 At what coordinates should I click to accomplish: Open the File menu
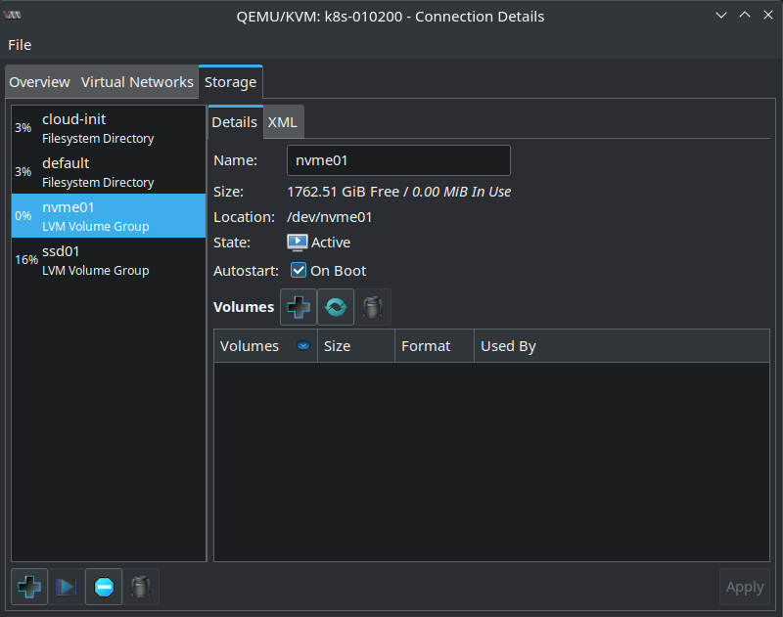point(20,45)
